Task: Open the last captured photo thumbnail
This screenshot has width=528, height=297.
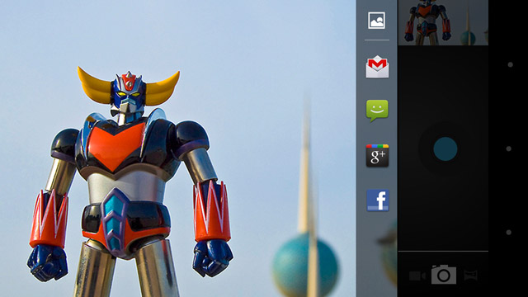Action: pyautogui.click(x=443, y=22)
